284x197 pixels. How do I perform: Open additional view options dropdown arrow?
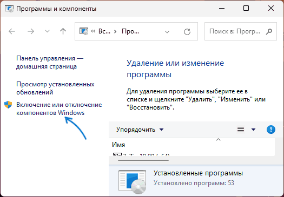point(253,130)
